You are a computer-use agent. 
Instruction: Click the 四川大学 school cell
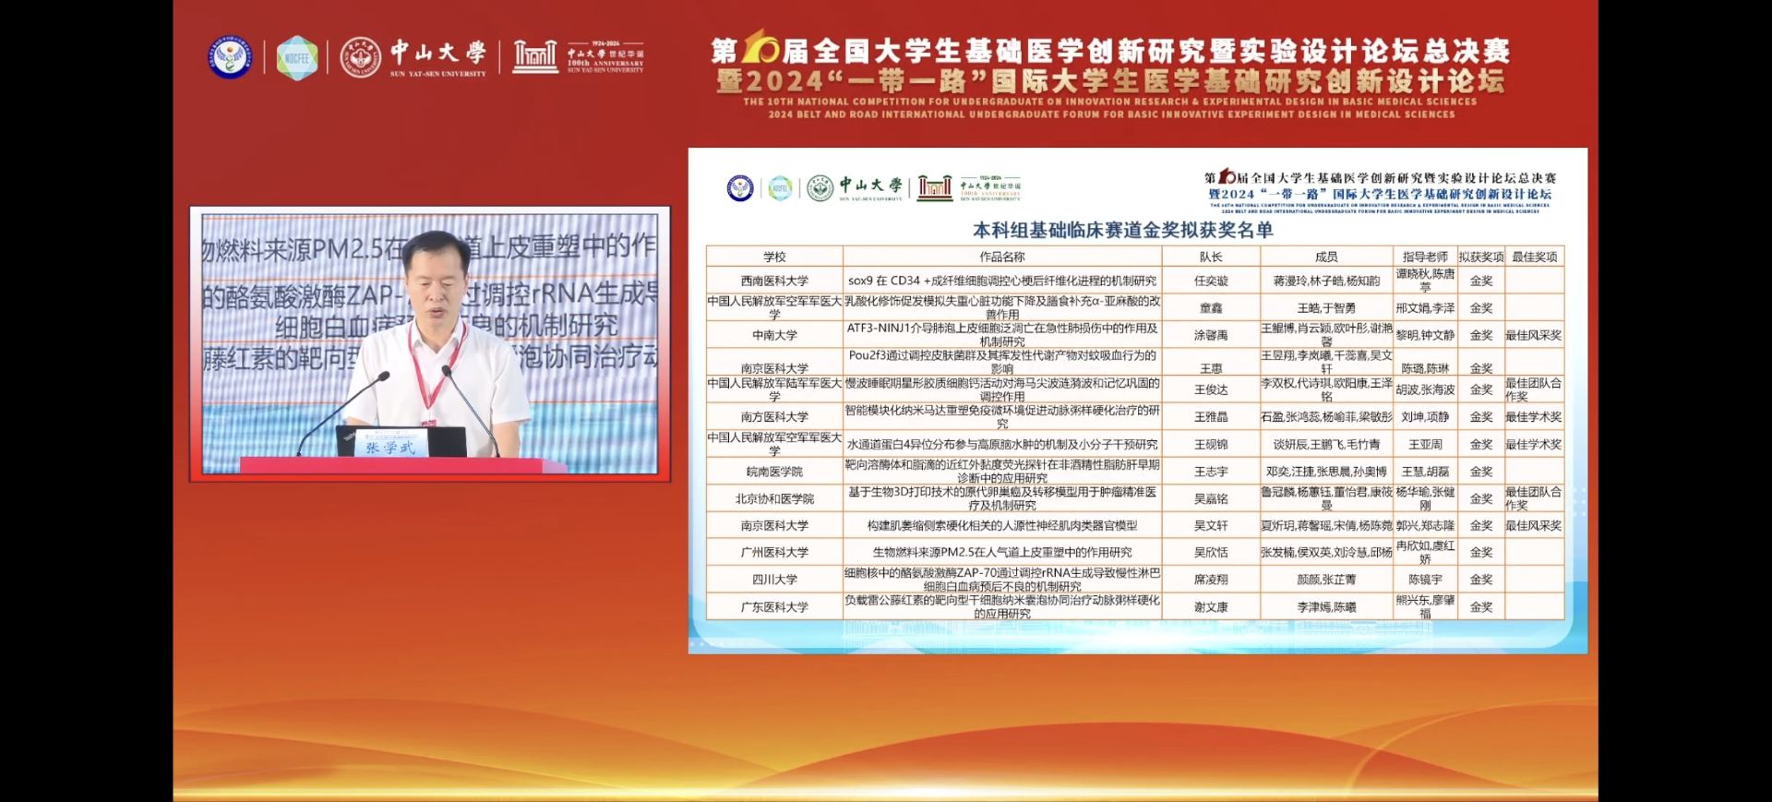point(774,580)
